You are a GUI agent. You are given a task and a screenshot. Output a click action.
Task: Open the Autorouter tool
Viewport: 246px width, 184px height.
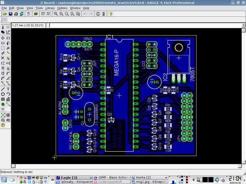point(8,115)
